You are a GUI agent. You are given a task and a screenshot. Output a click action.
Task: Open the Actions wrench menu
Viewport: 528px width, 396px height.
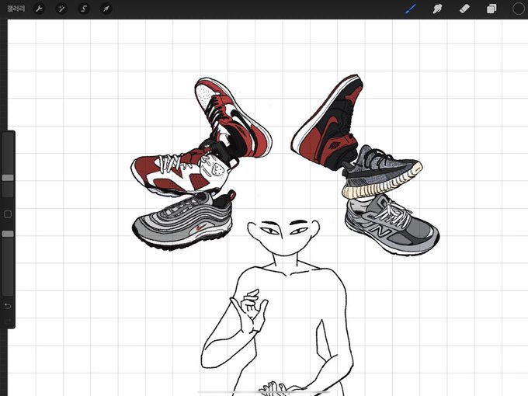[x=39, y=9]
